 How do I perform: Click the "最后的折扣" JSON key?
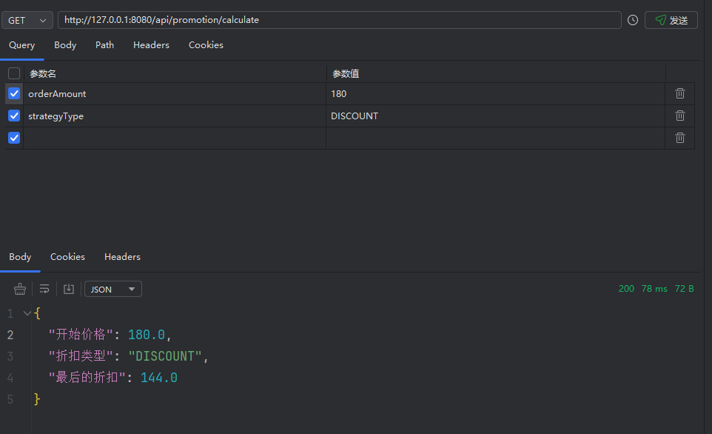pyautogui.click(x=87, y=377)
